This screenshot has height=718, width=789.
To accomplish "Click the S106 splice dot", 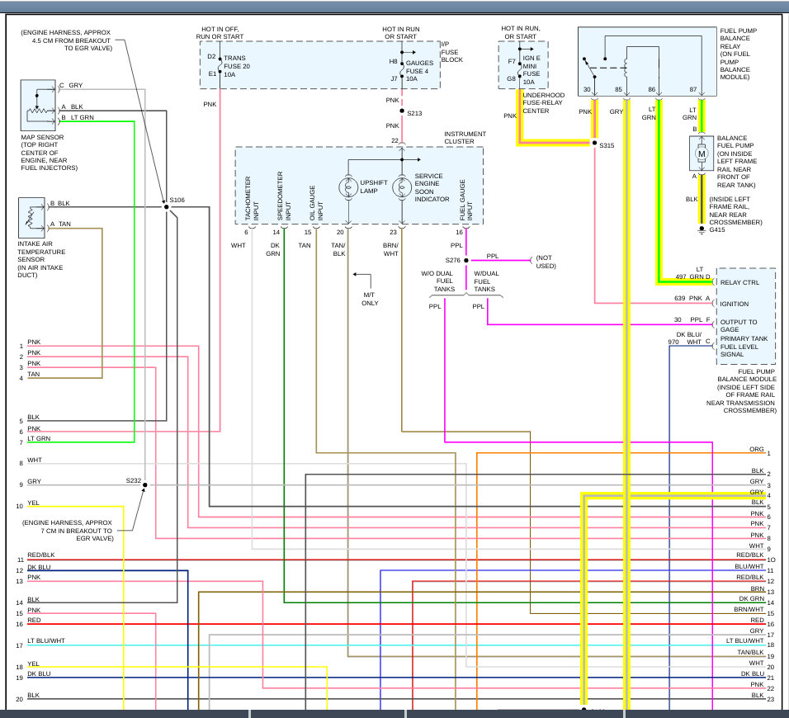I will pyautogui.click(x=167, y=207).
